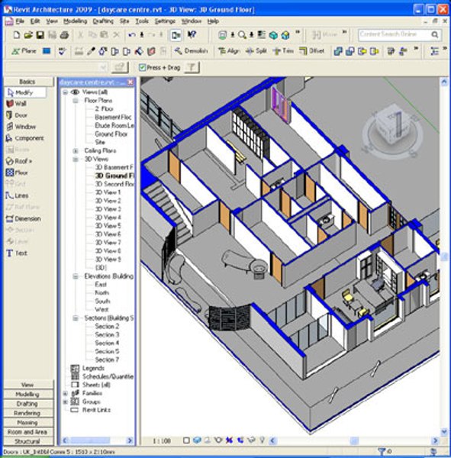Click the What's This help cursor icon
This screenshot has height=458, width=451.
pos(192,35)
